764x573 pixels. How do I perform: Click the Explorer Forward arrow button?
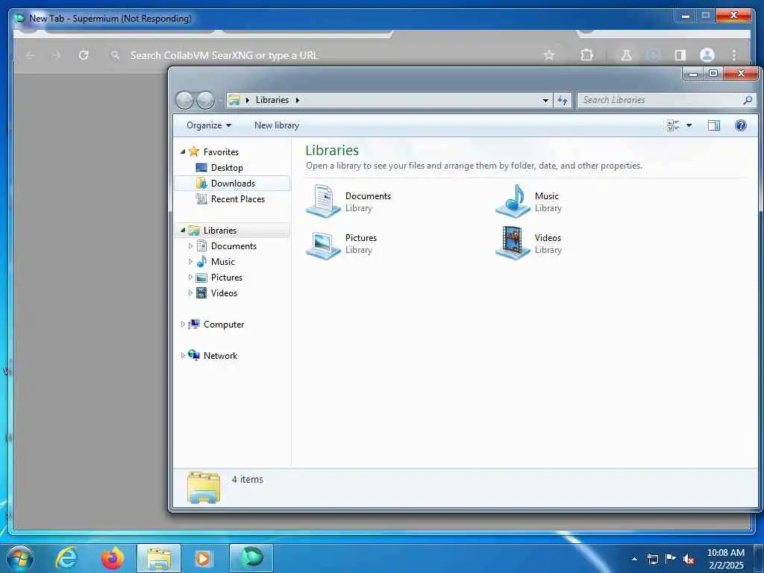tap(205, 101)
